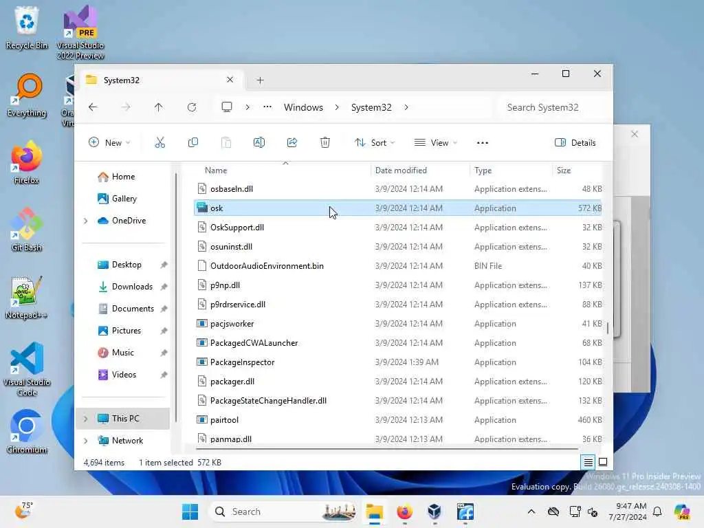This screenshot has height=528, width=704.
Task: Navigate up one folder level
Action: coord(159,107)
